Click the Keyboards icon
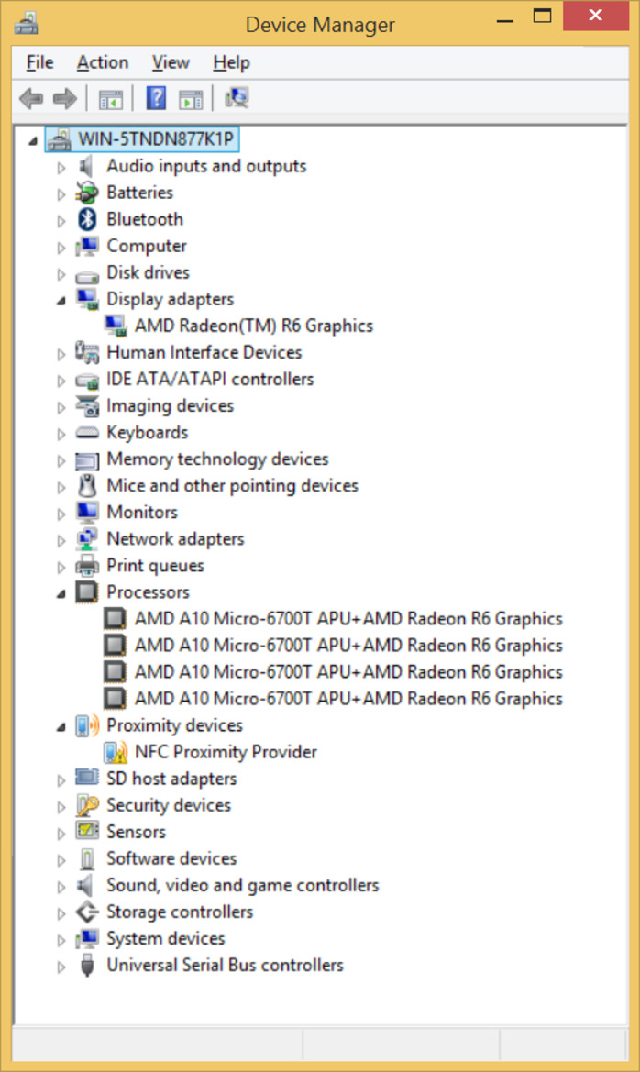The height and width of the screenshot is (1072, 640). [87, 433]
